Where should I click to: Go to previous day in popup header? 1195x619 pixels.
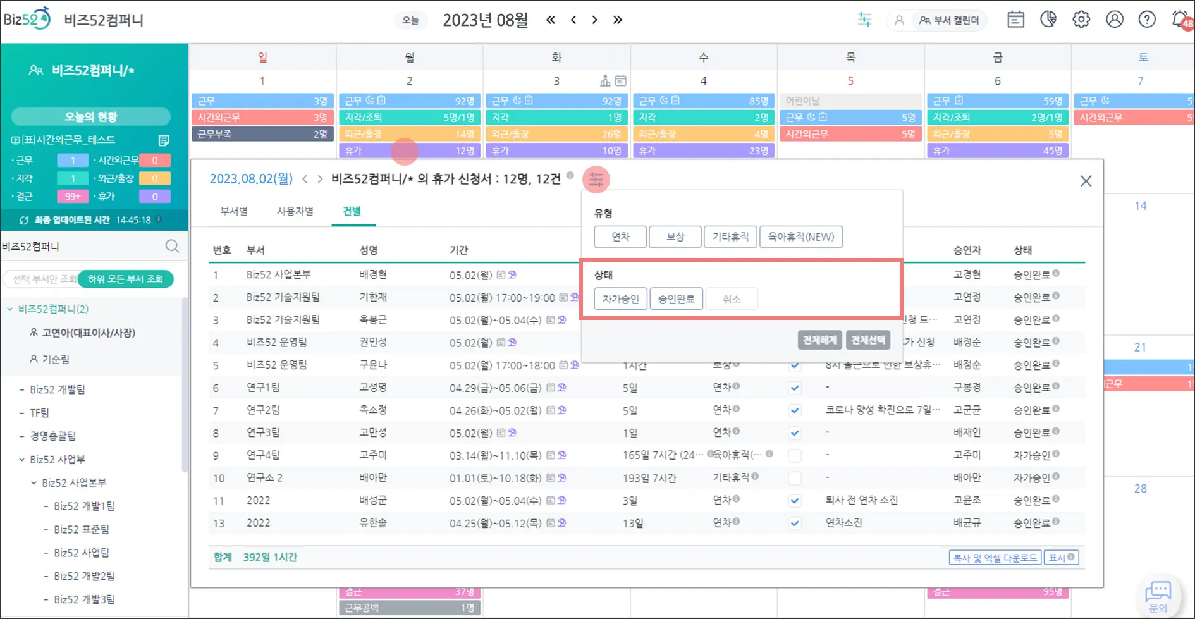305,179
